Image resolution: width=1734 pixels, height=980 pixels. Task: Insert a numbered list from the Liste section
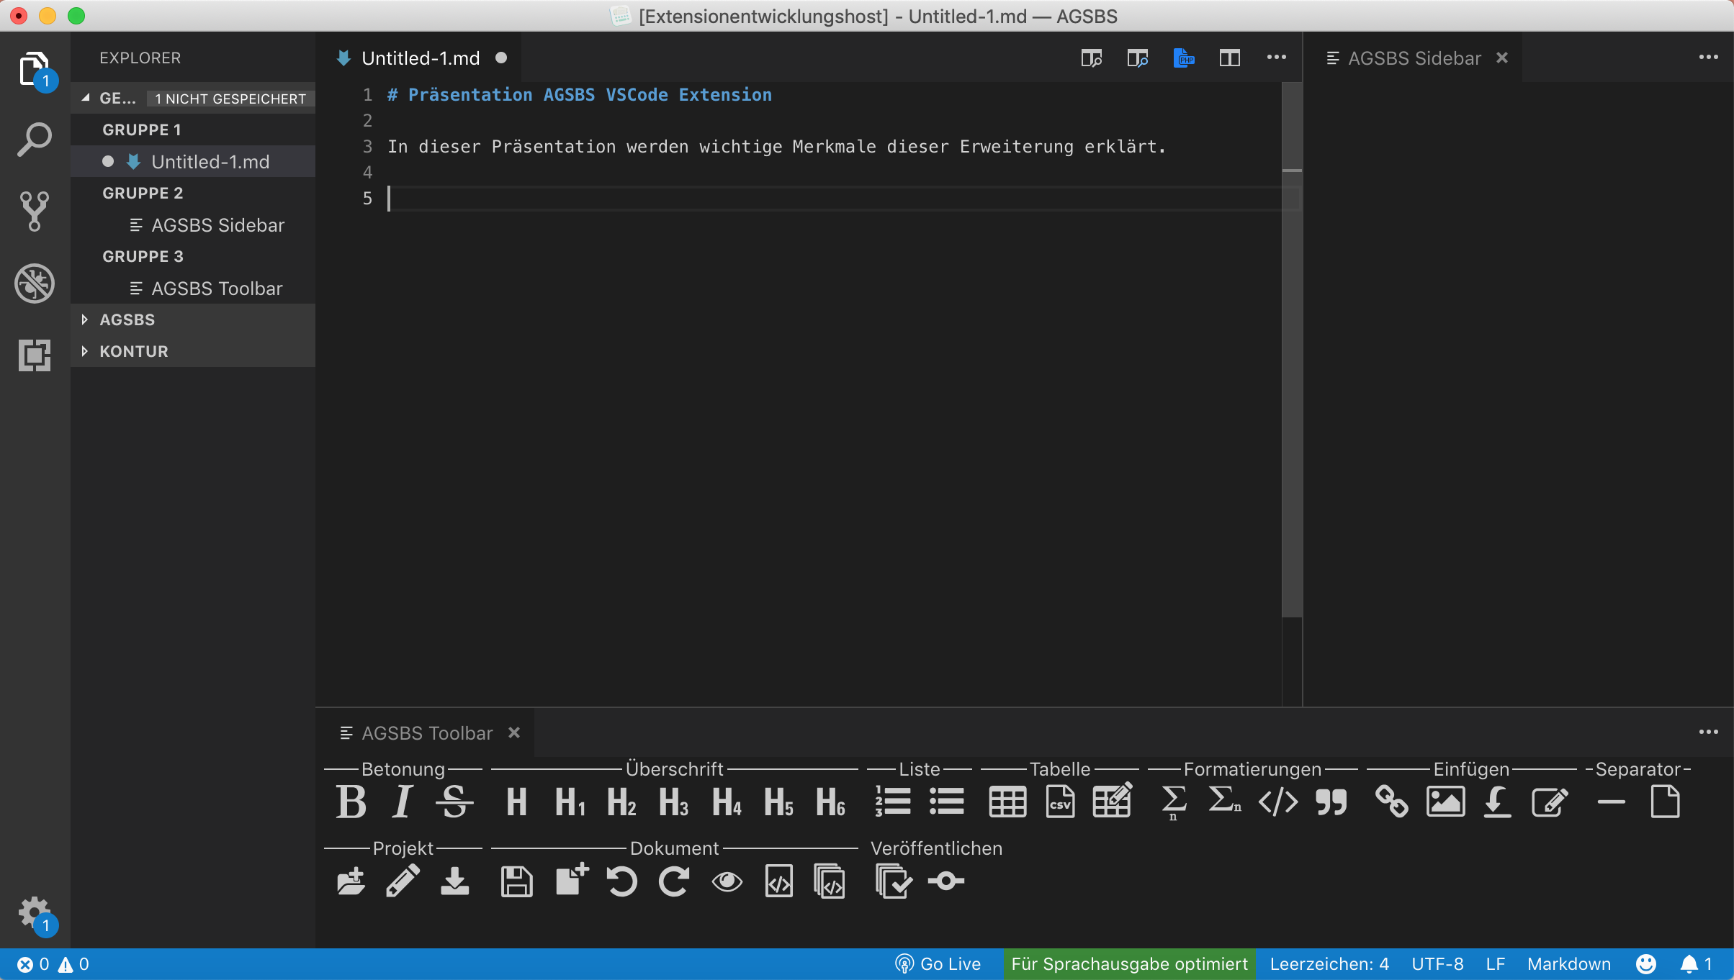(x=893, y=802)
